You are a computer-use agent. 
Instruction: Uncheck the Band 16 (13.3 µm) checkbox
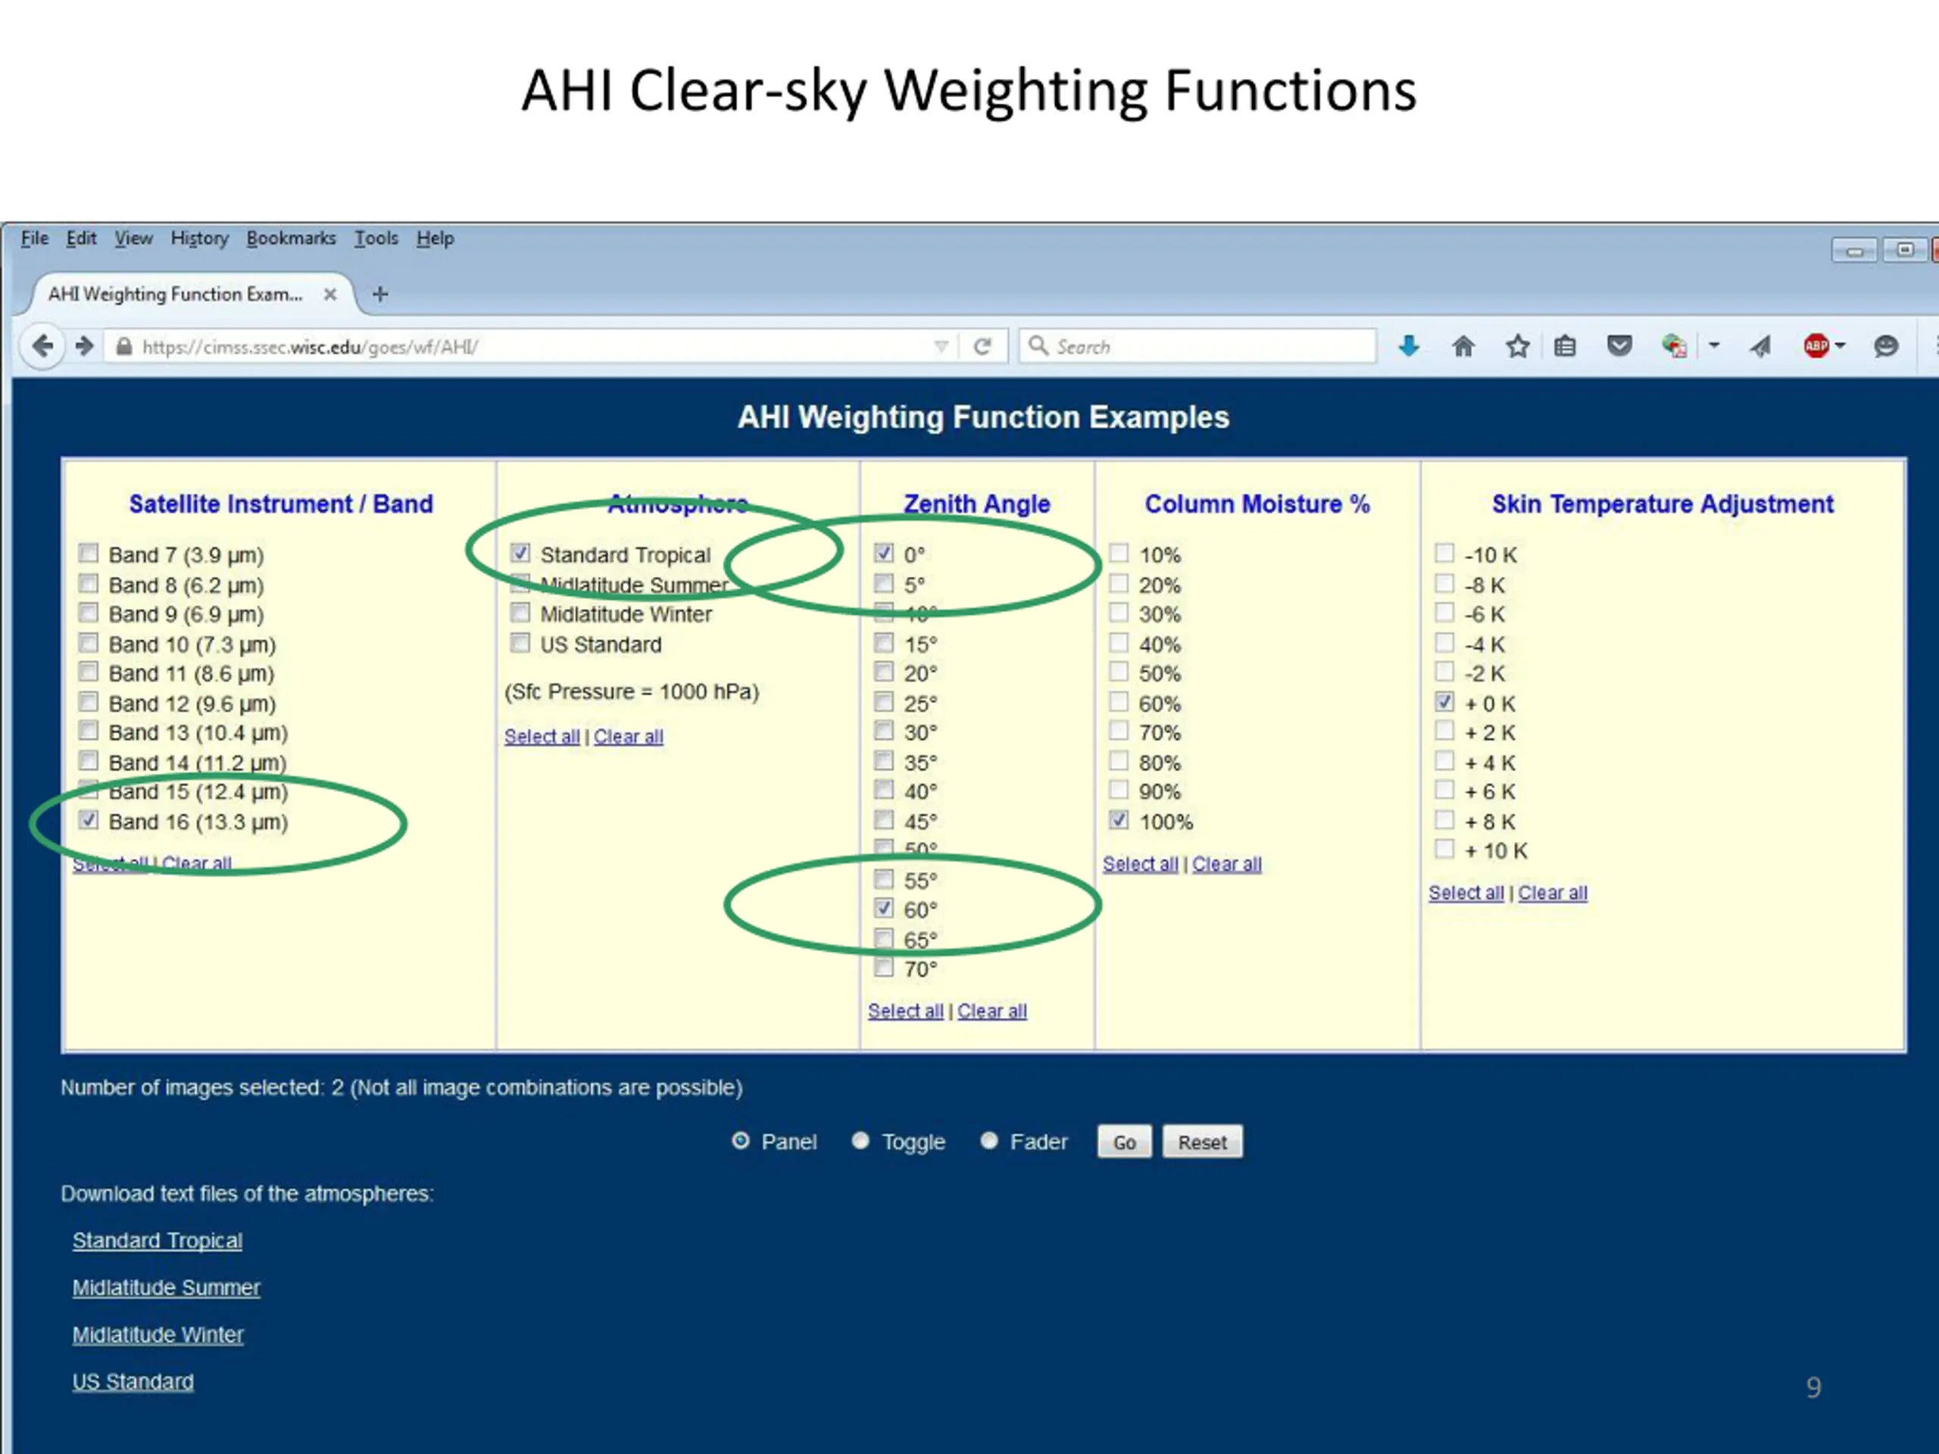tap(88, 820)
